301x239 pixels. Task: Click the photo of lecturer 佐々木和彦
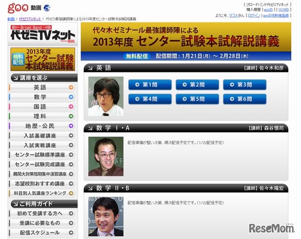106,96
